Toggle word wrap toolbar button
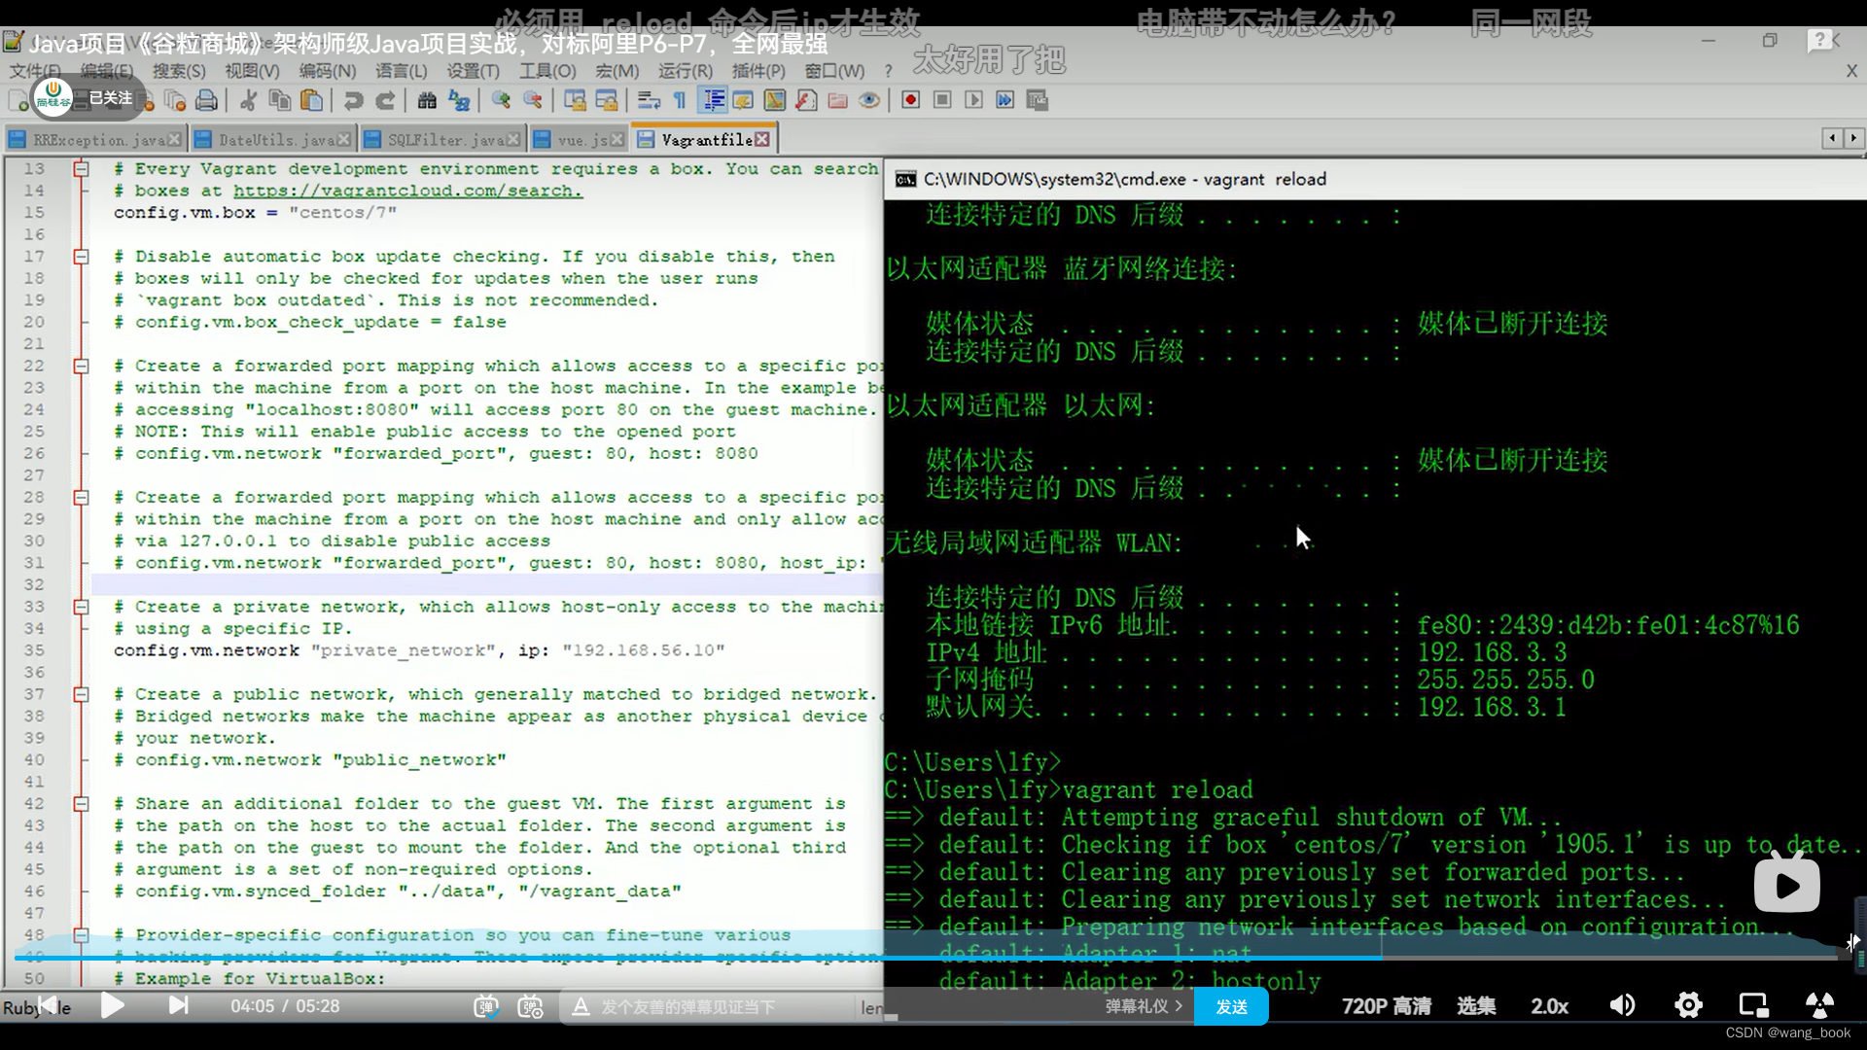This screenshot has width=1867, height=1050. (649, 100)
